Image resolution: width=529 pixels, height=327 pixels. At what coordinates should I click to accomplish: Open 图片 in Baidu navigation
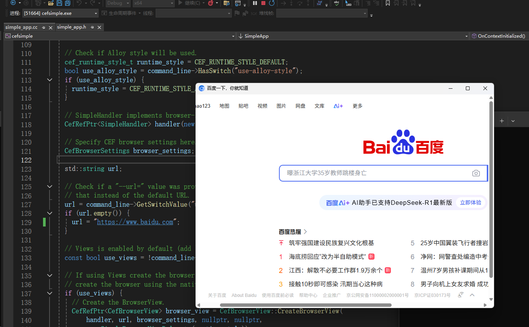282,106
